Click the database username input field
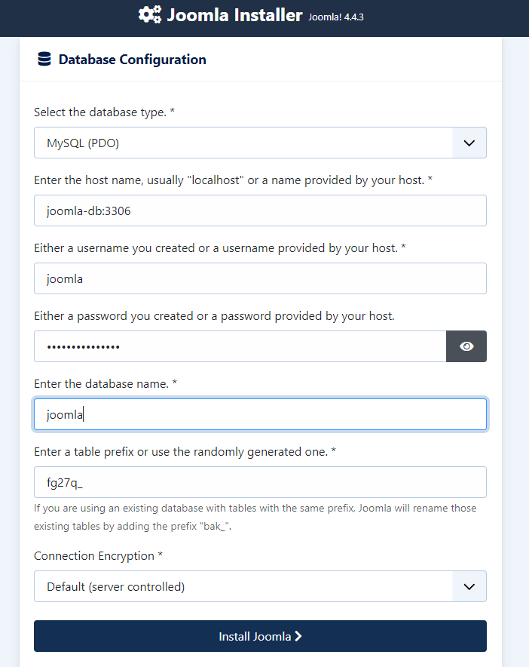The image size is (529, 667). [260, 278]
